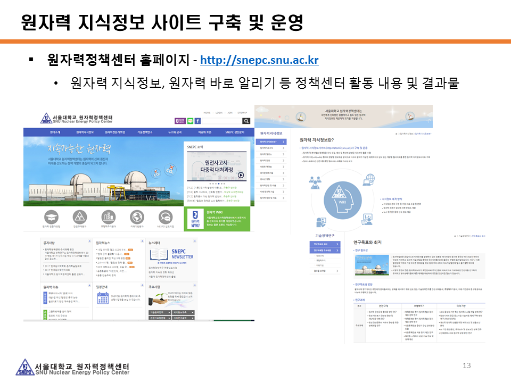Open the 원자력지식정보 navigation menu
The width and height of the screenshot is (511, 383).
tap(85, 132)
